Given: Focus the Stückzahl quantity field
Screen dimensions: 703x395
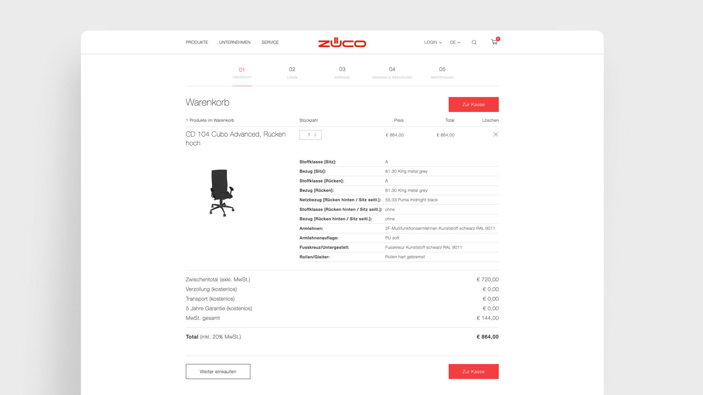Looking at the screenshot, I should pyautogui.click(x=311, y=135).
